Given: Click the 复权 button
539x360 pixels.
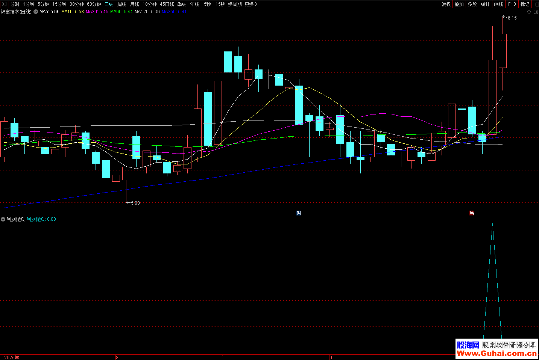Looking at the screenshot, I should [x=446, y=4].
